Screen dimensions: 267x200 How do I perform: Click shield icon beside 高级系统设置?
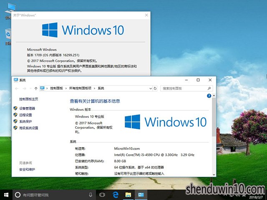15,128
